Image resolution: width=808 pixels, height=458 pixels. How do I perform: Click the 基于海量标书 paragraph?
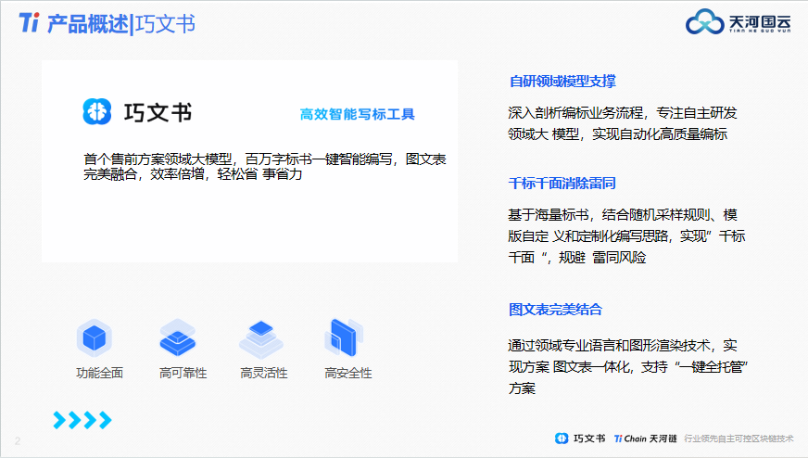626,235
